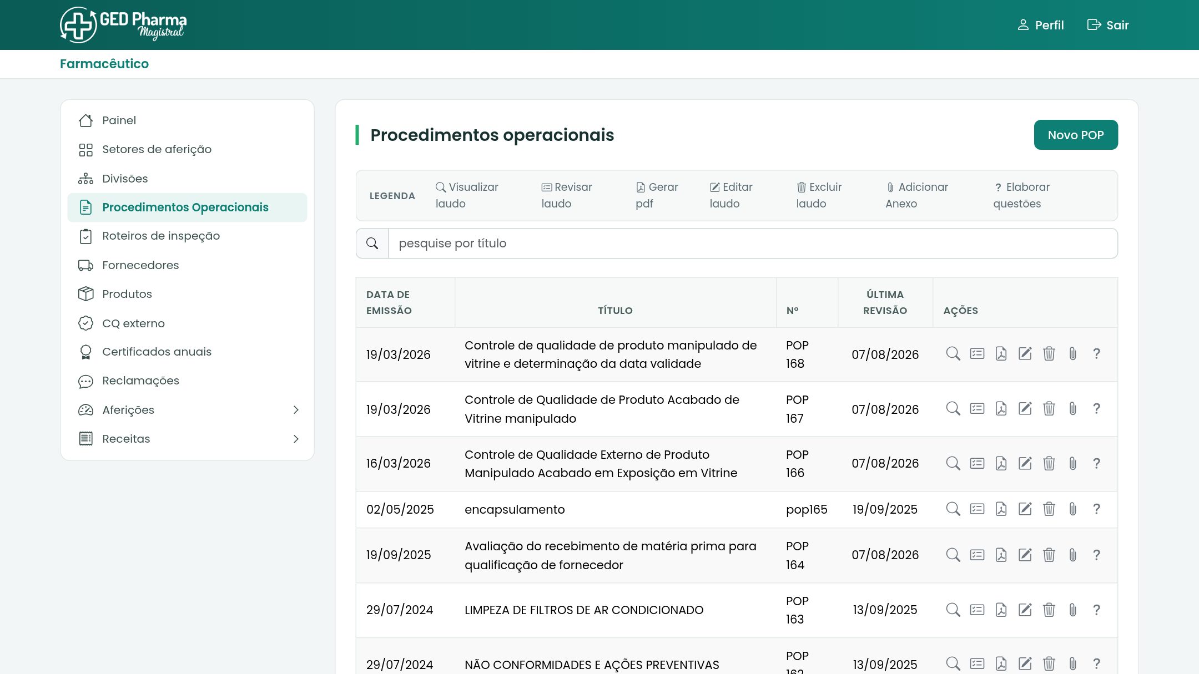1199x674 pixels.
Task: Elaborate questions for POP 168 row
Action: click(1096, 354)
